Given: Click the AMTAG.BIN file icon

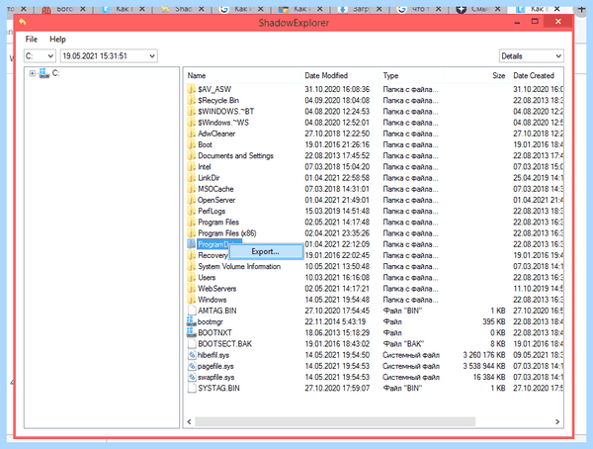Looking at the screenshot, I should point(192,311).
